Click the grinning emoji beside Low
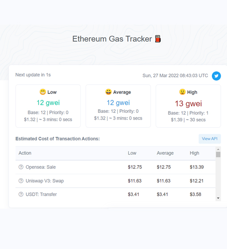 click(43, 92)
